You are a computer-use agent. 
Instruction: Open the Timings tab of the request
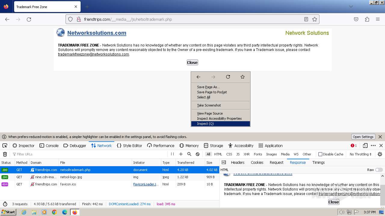tap(319, 162)
